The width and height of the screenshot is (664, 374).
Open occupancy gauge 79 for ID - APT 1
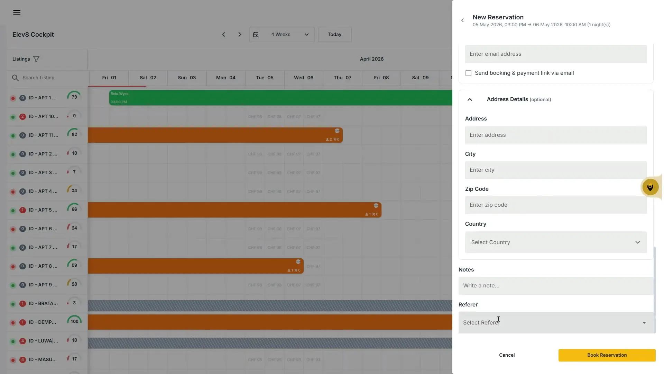[74, 97]
